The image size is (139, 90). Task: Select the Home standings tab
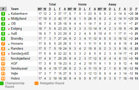(x=82, y=4)
